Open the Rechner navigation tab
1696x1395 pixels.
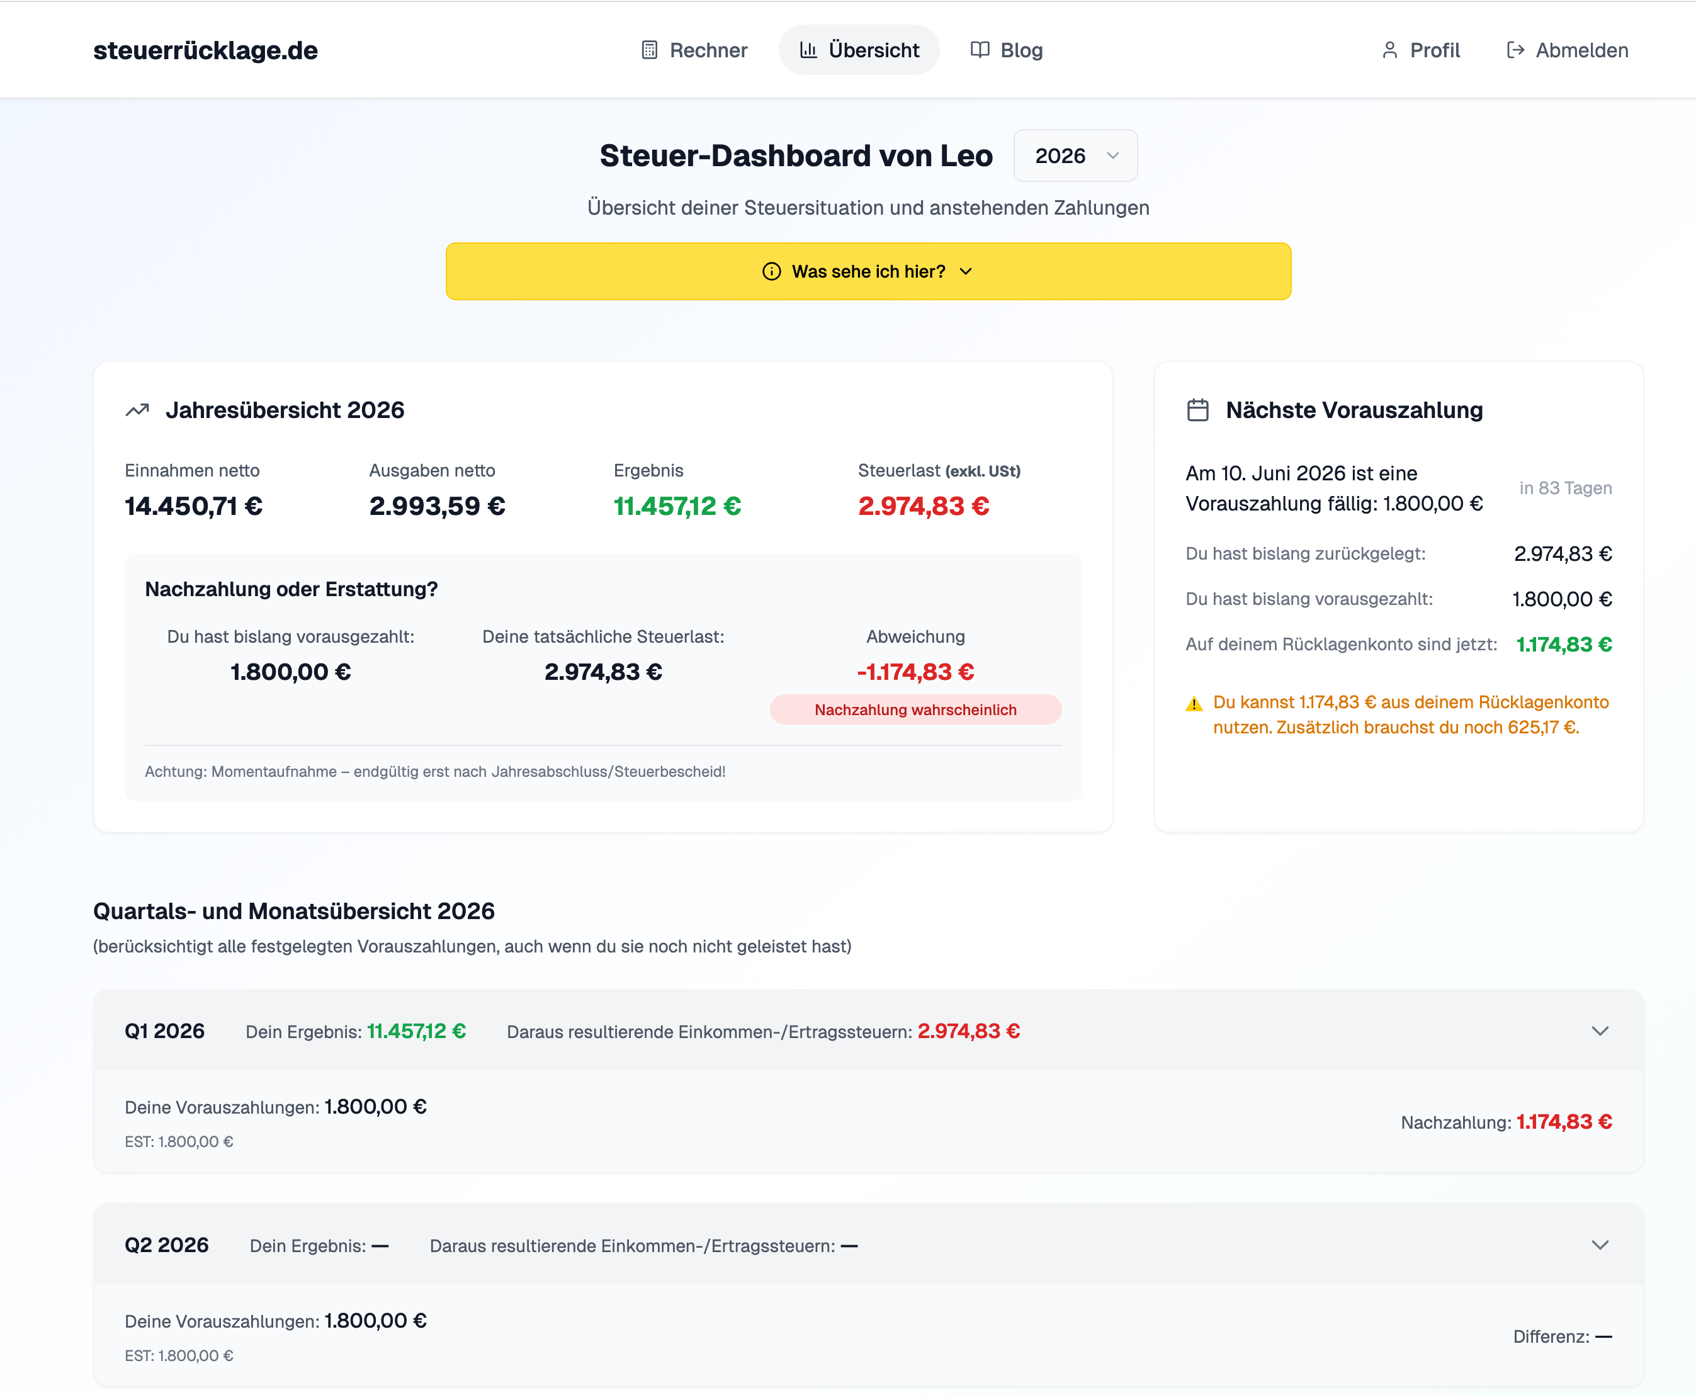tap(695, 50)
